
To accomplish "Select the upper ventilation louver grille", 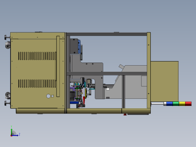I will tap(37, 56).
